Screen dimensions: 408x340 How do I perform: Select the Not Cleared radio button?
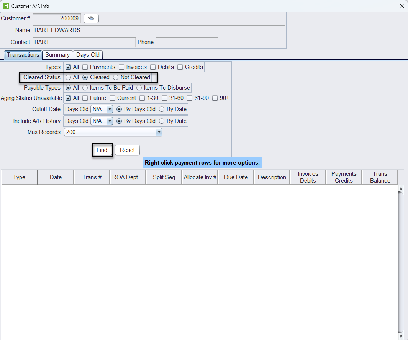coord(116,77)
